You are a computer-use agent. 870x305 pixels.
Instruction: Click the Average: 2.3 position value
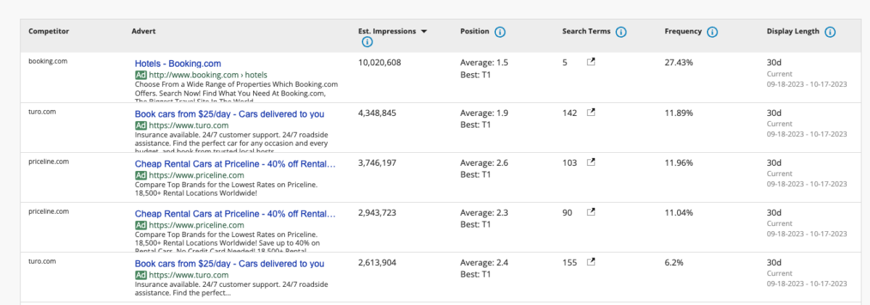click(x=484, y=213)
